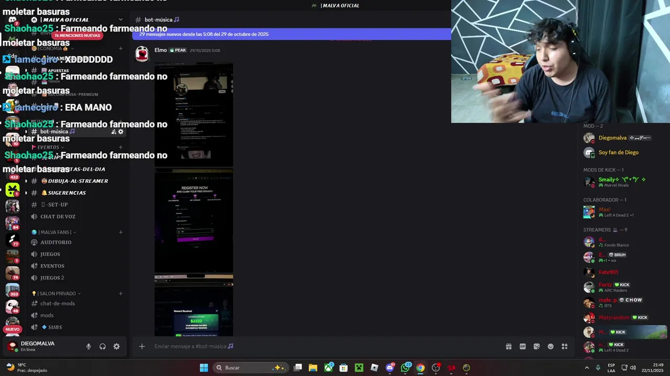Click the taskbar Buscar search box
670x376 pixels.
[x=251, y=368]
